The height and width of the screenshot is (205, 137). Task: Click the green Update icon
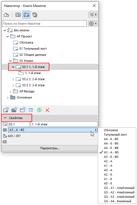click(x=39, y=110)
